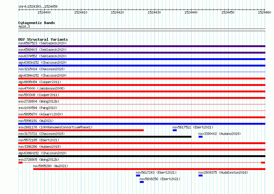Click the small blue nsv5608256 feature

(x=142, y=182)
